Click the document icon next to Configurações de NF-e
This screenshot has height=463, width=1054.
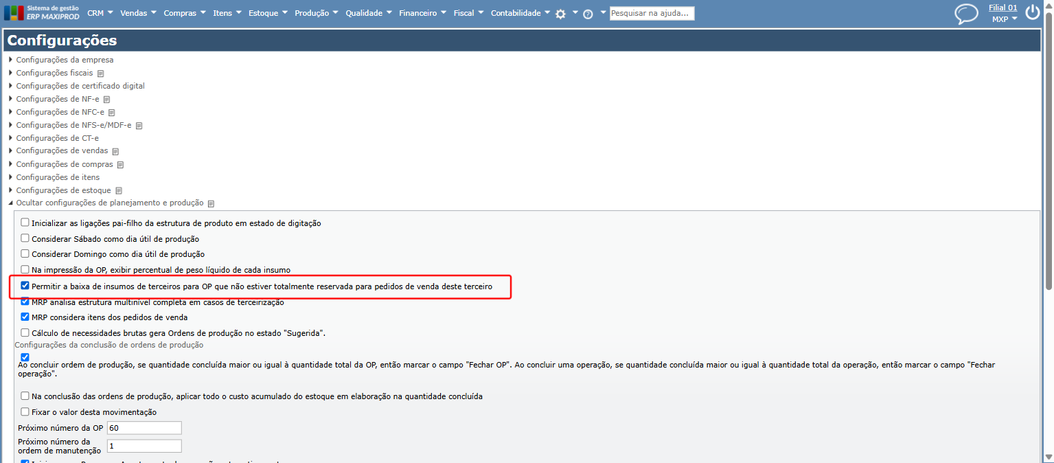[x=106, y=100]
